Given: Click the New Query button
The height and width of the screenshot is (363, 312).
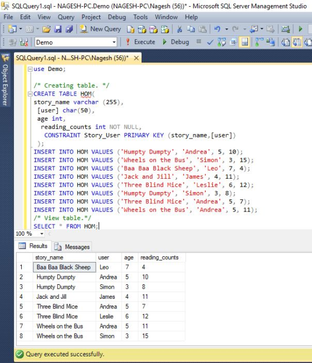Looking at the screenshot, I should [100, 29].
